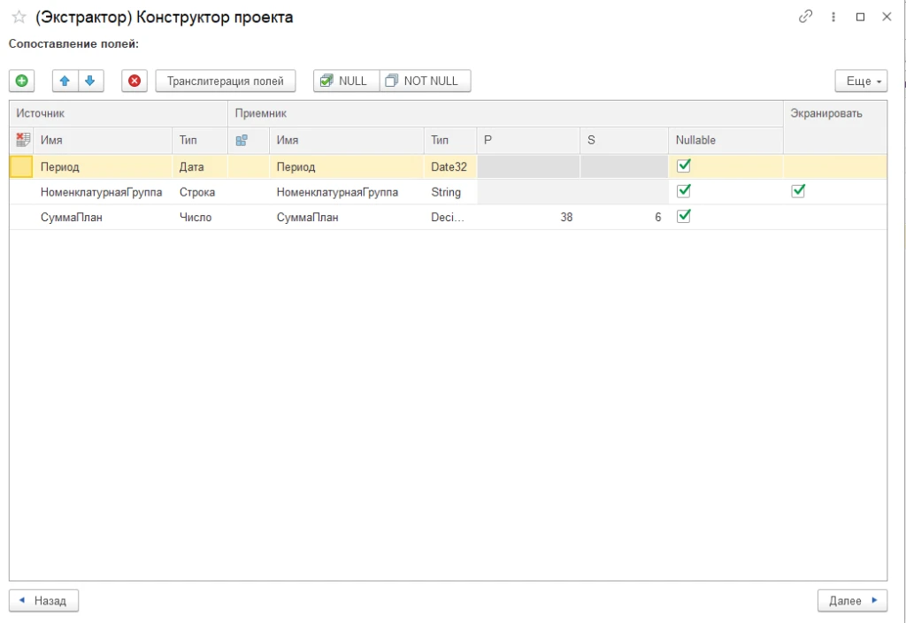Viewport: 906px width, 623px height.
Task: Uncheck Экранировать for НоменклатурнаяГруппа row
Action: [798, 191]
